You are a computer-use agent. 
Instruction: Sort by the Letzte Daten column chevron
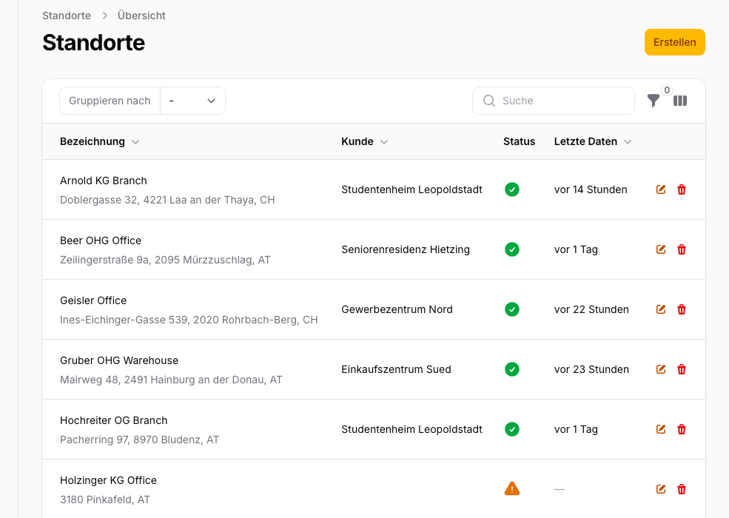point(627,141)
